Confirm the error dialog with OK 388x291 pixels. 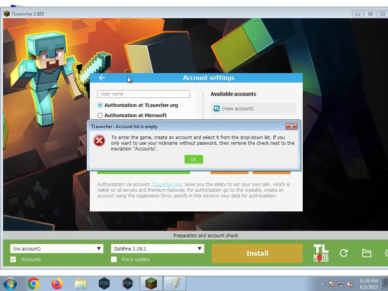pos(194,160)
